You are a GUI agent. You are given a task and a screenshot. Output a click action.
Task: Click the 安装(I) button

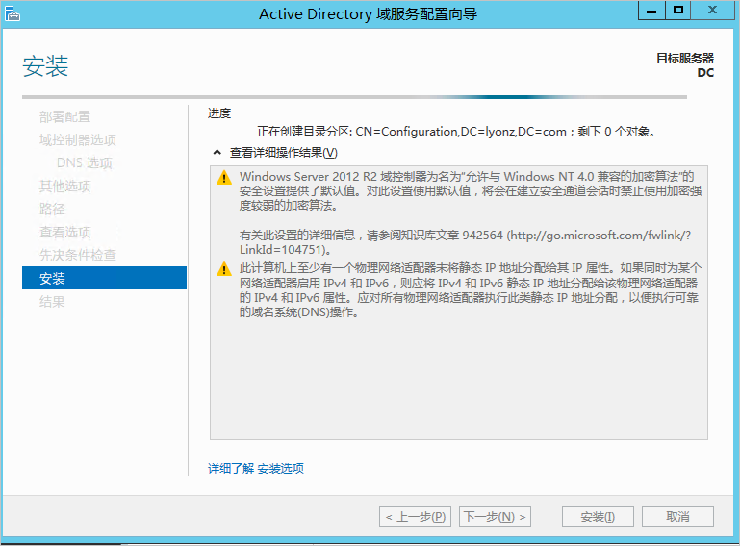pyautogui.click(x=598, y=517)
